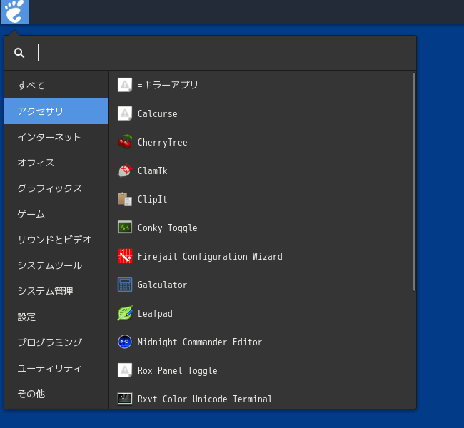
Task: Click the Rox Panel Toggle icon
Action: (125, 370)
